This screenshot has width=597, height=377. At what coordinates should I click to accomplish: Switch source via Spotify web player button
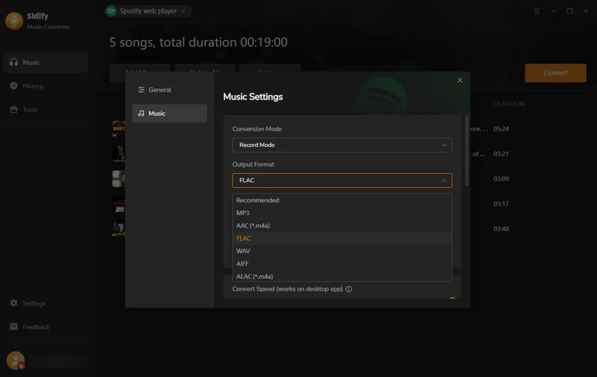click(x=148, y=11)
